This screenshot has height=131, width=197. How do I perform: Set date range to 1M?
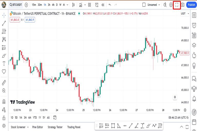[21, 118]
